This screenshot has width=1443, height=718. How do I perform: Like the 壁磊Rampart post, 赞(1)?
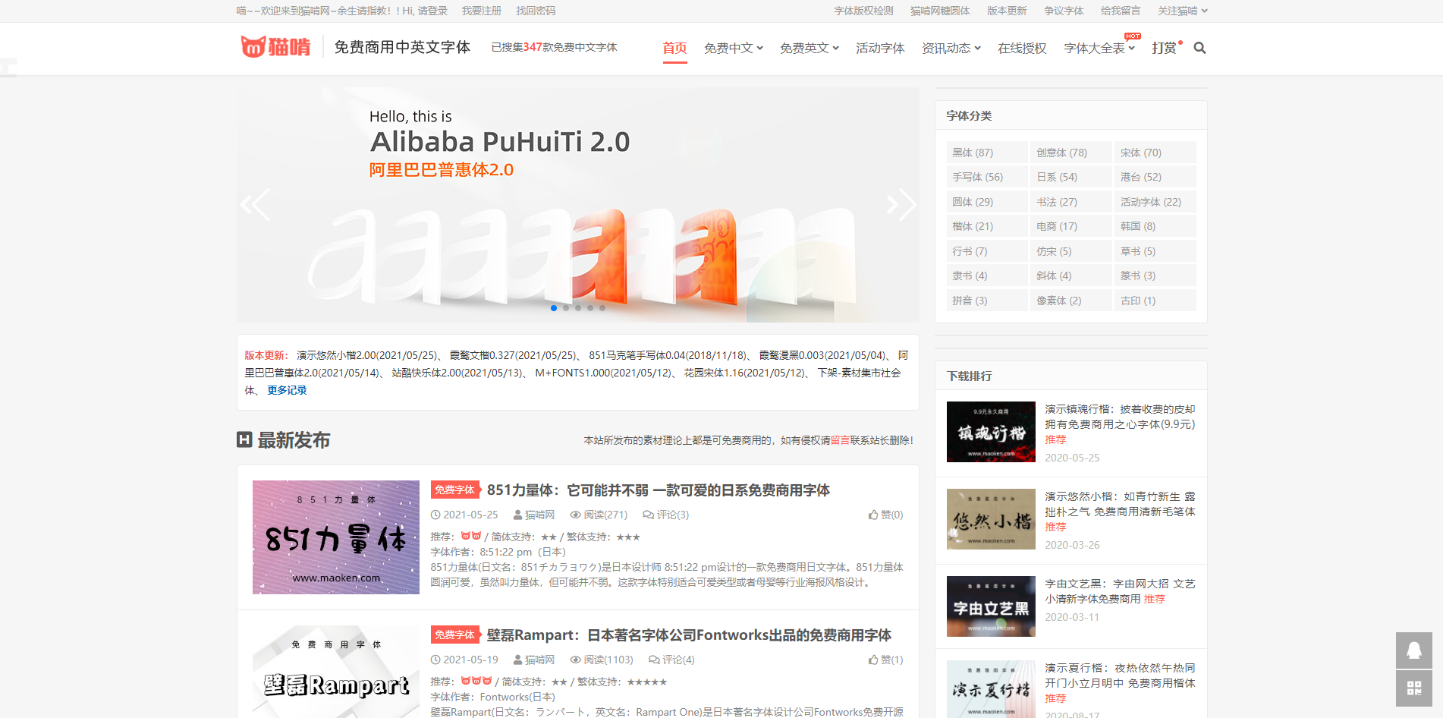885,660
